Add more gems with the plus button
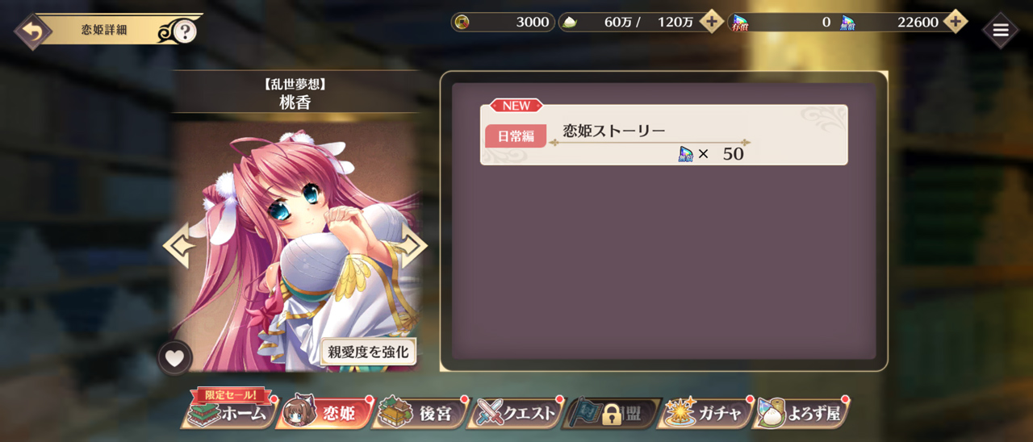 pyautogui.click(x=955, y=22)
